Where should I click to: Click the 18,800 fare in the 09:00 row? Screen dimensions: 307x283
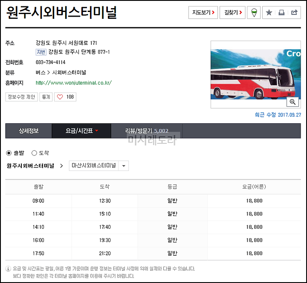[254, 201]
